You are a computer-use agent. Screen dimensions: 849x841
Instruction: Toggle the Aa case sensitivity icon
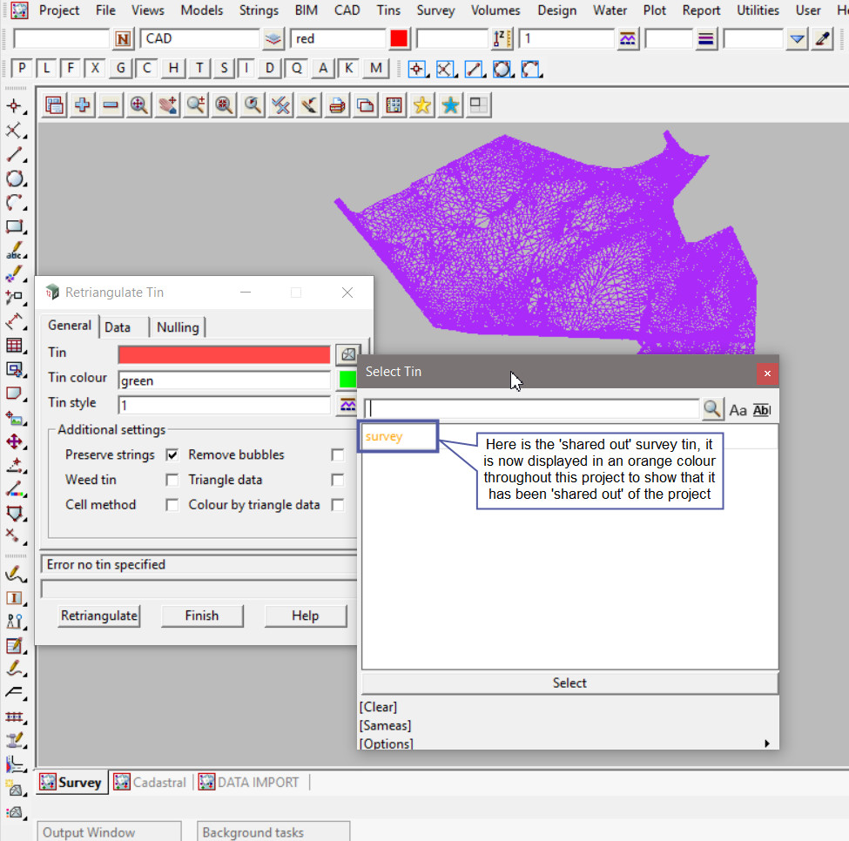click(x=738, y=410)
